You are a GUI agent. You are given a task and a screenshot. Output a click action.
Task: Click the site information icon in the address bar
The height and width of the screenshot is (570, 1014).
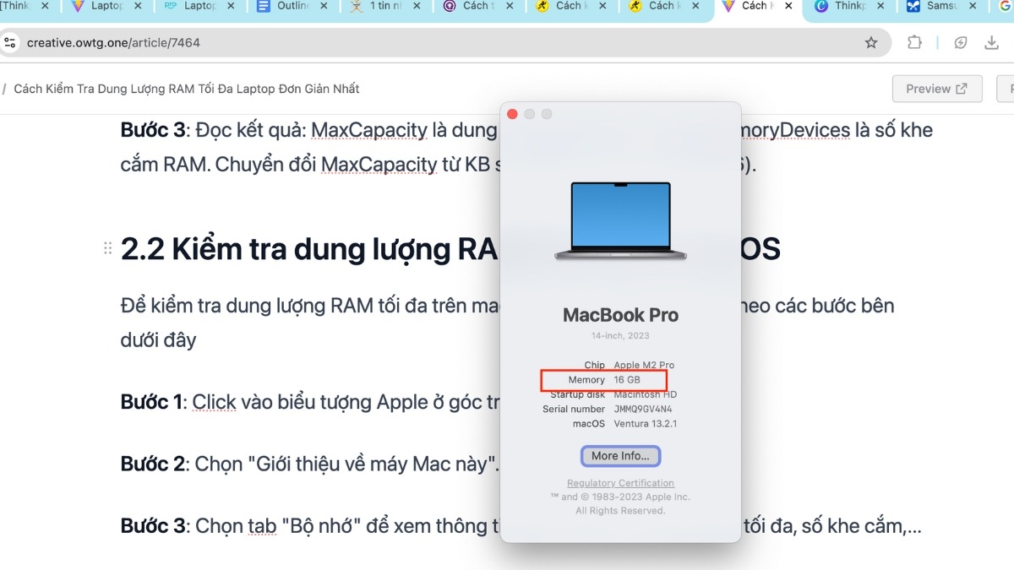[x=10, y=42]
